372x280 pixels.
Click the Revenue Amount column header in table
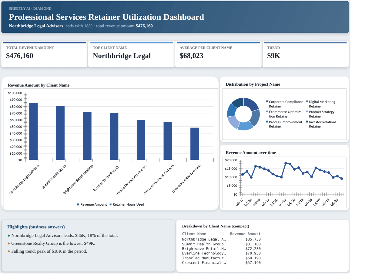[x=245, y=234]
